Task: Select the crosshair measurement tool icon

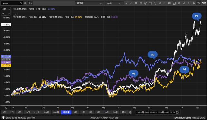Action: coord(150,4)
